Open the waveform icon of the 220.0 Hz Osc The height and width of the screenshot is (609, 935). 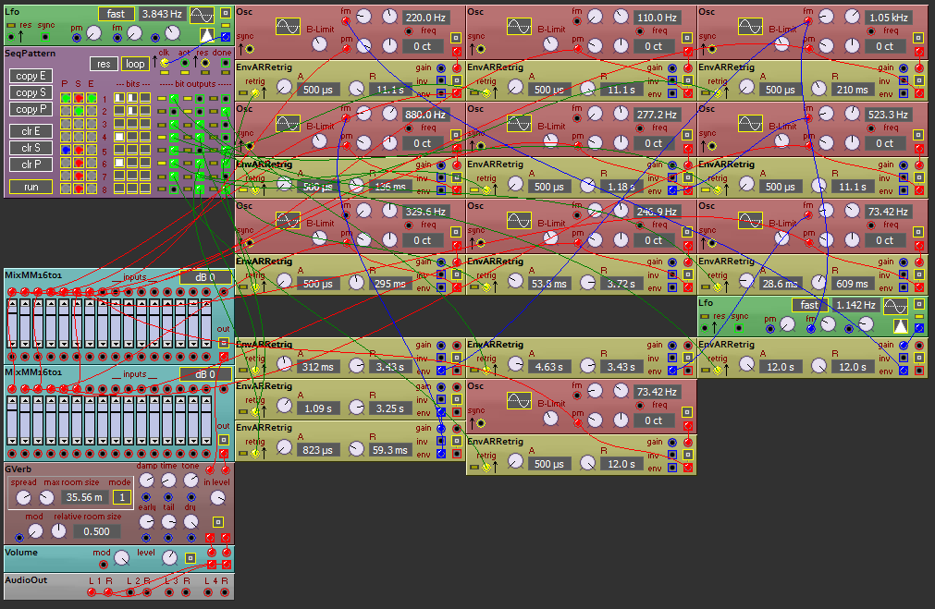(x=288, y=26)
